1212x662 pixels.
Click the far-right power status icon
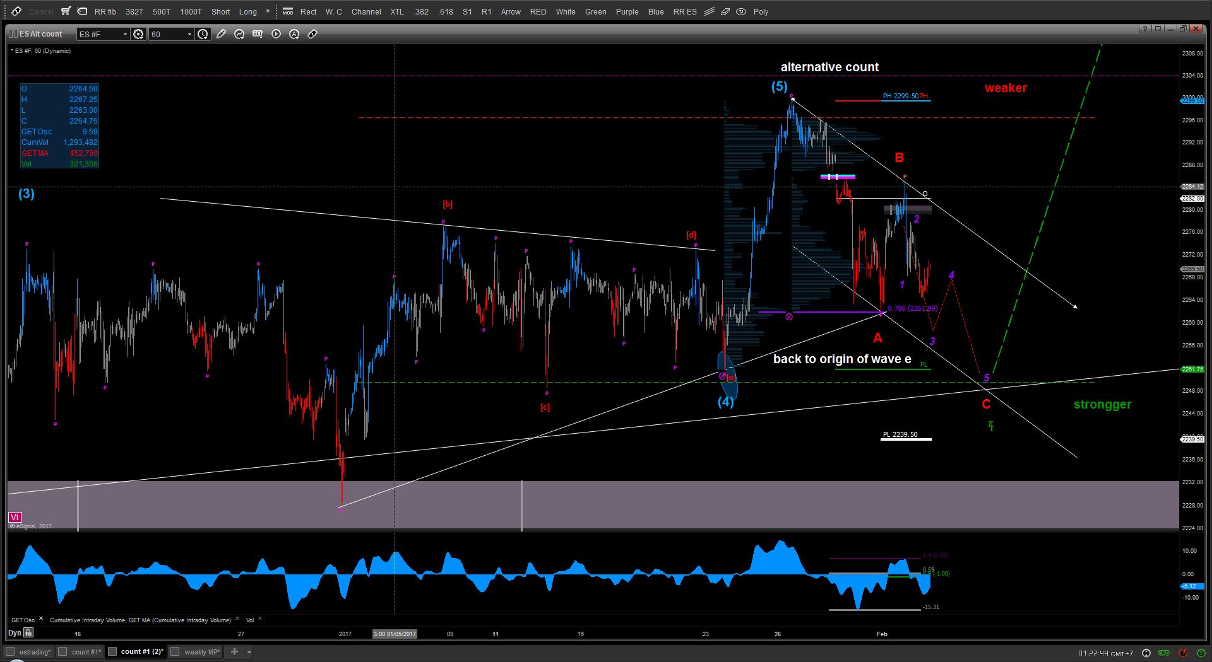coord(1201,653)
